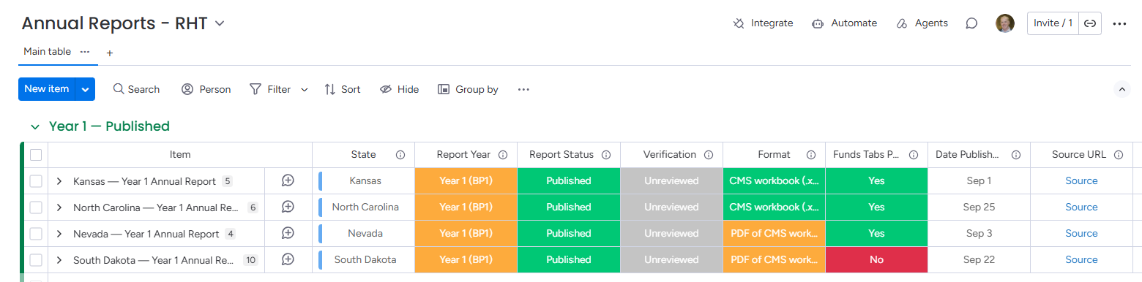The image size is (1142, 282).
Task: Copy the board link via the chain icon
Action: pyautogui.click(x=1090, y=23)
